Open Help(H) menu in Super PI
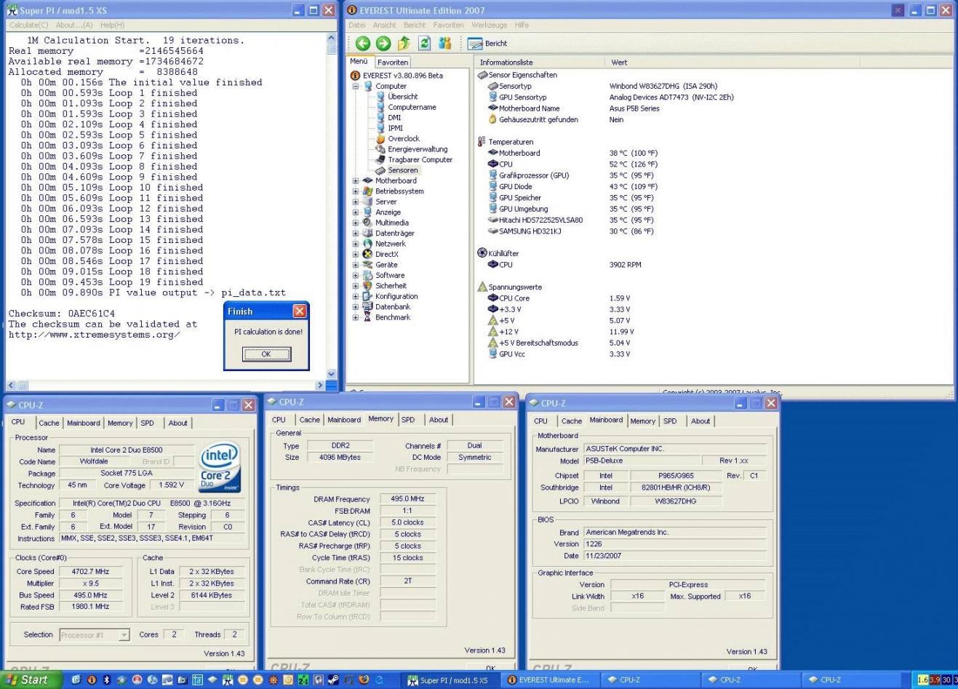The image size is (958, 689). [x=112, y=25]
